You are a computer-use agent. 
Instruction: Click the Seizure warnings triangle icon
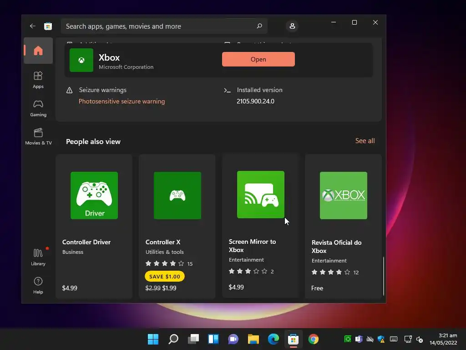69,90
